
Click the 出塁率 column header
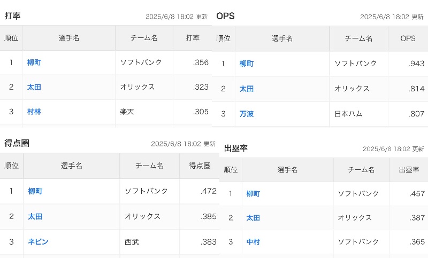[x=409, y=169]
